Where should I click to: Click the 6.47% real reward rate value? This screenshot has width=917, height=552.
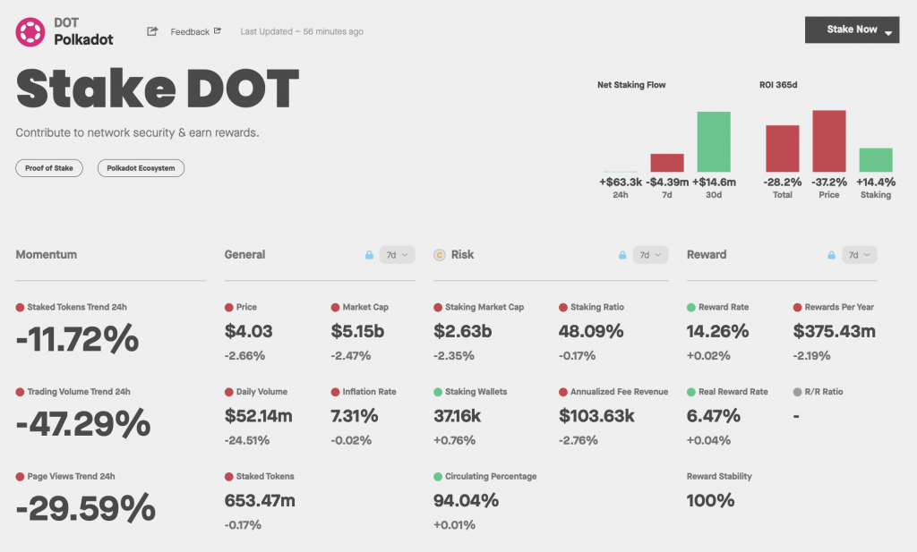point(714,416)
